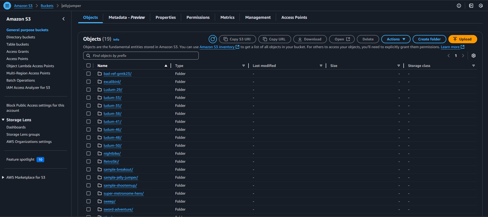The width and height of the screenshot is (488, 217).
Task: Check the box for sword-adventure folder
Action: [88, 209]
